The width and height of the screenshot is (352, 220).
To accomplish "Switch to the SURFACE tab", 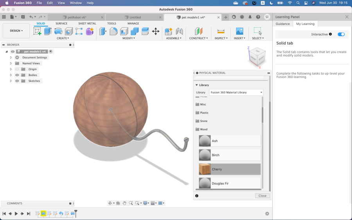I will click(x=61, y=23).
